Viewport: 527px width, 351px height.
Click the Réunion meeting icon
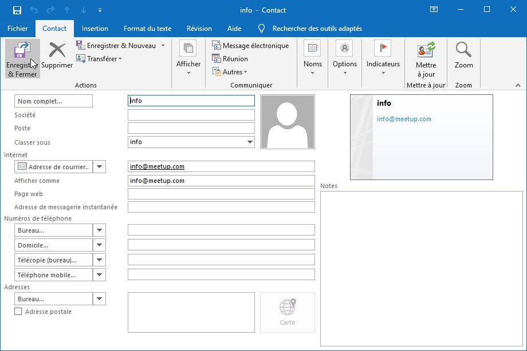click(217, 58)
